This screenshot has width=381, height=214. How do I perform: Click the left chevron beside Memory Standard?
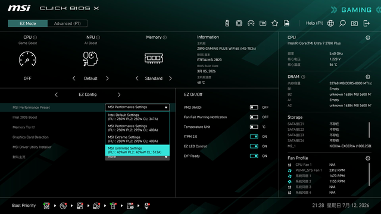137,78
